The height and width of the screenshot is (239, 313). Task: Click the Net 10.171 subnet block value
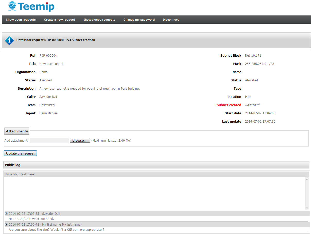click(x=253, y=56)
